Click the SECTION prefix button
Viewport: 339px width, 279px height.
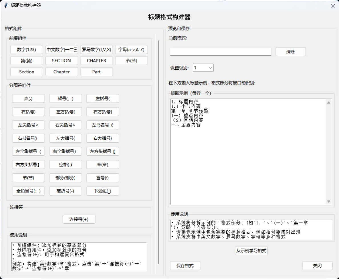(61, 61)
